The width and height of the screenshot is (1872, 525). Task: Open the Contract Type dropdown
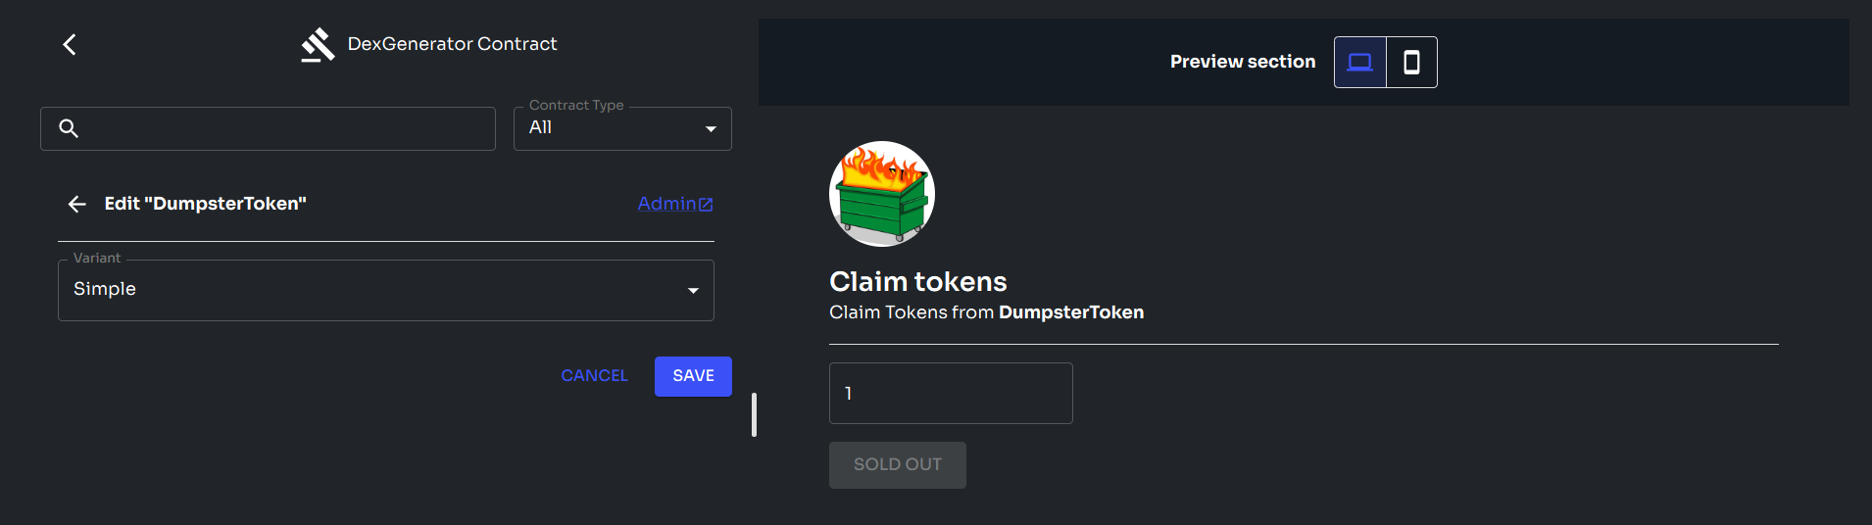coord(621,128)
